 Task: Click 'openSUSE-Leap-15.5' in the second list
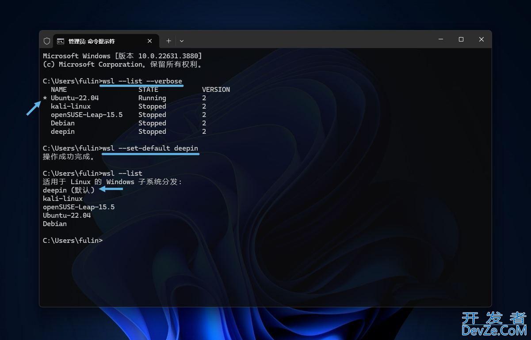tap(79, 207)
